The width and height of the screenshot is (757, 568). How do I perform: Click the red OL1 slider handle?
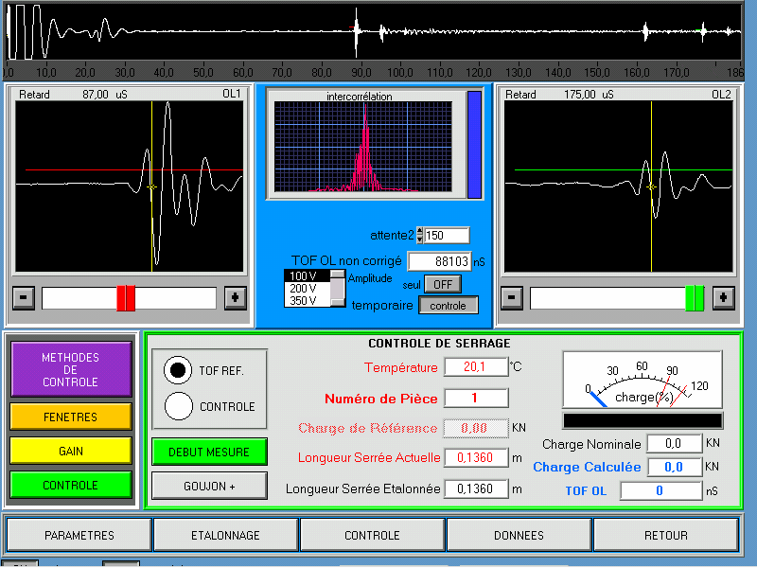pos(126,298)
